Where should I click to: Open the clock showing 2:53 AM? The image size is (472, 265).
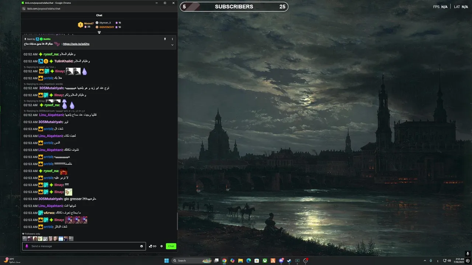point(459,261)
